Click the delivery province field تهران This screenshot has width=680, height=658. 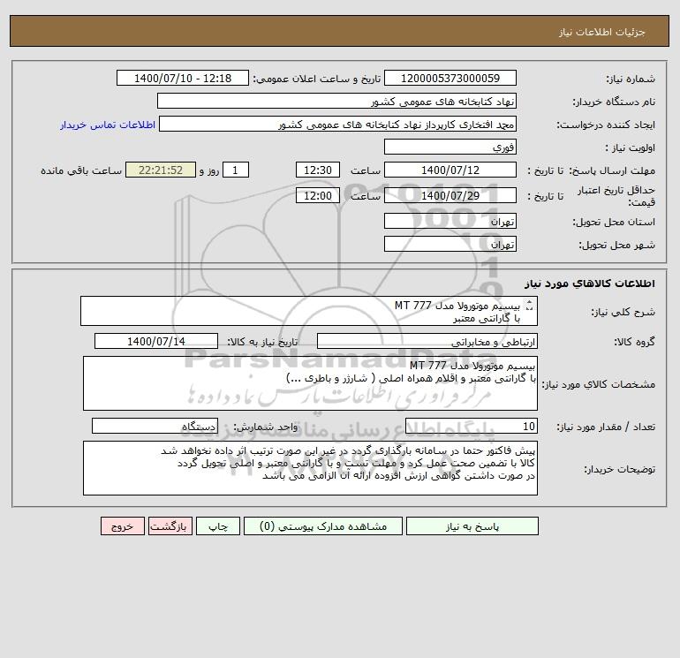pyautogui.click(x=450, y=221)
